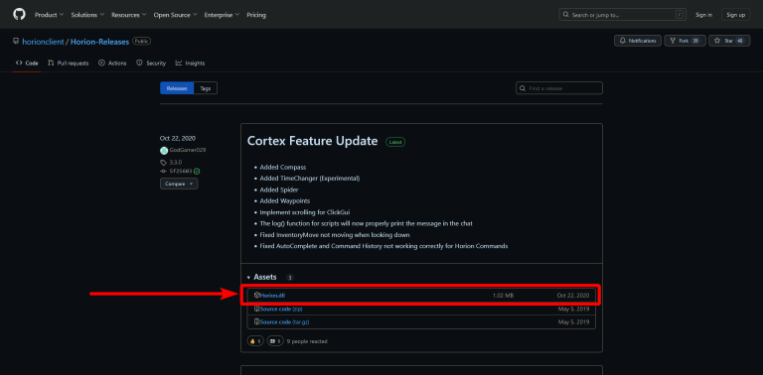Open the Security tab

151,63
